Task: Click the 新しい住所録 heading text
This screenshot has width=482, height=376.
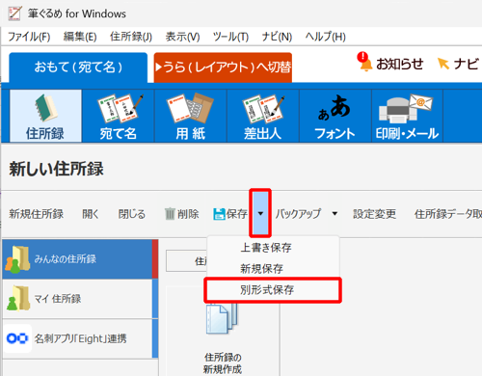Action: 56,169
